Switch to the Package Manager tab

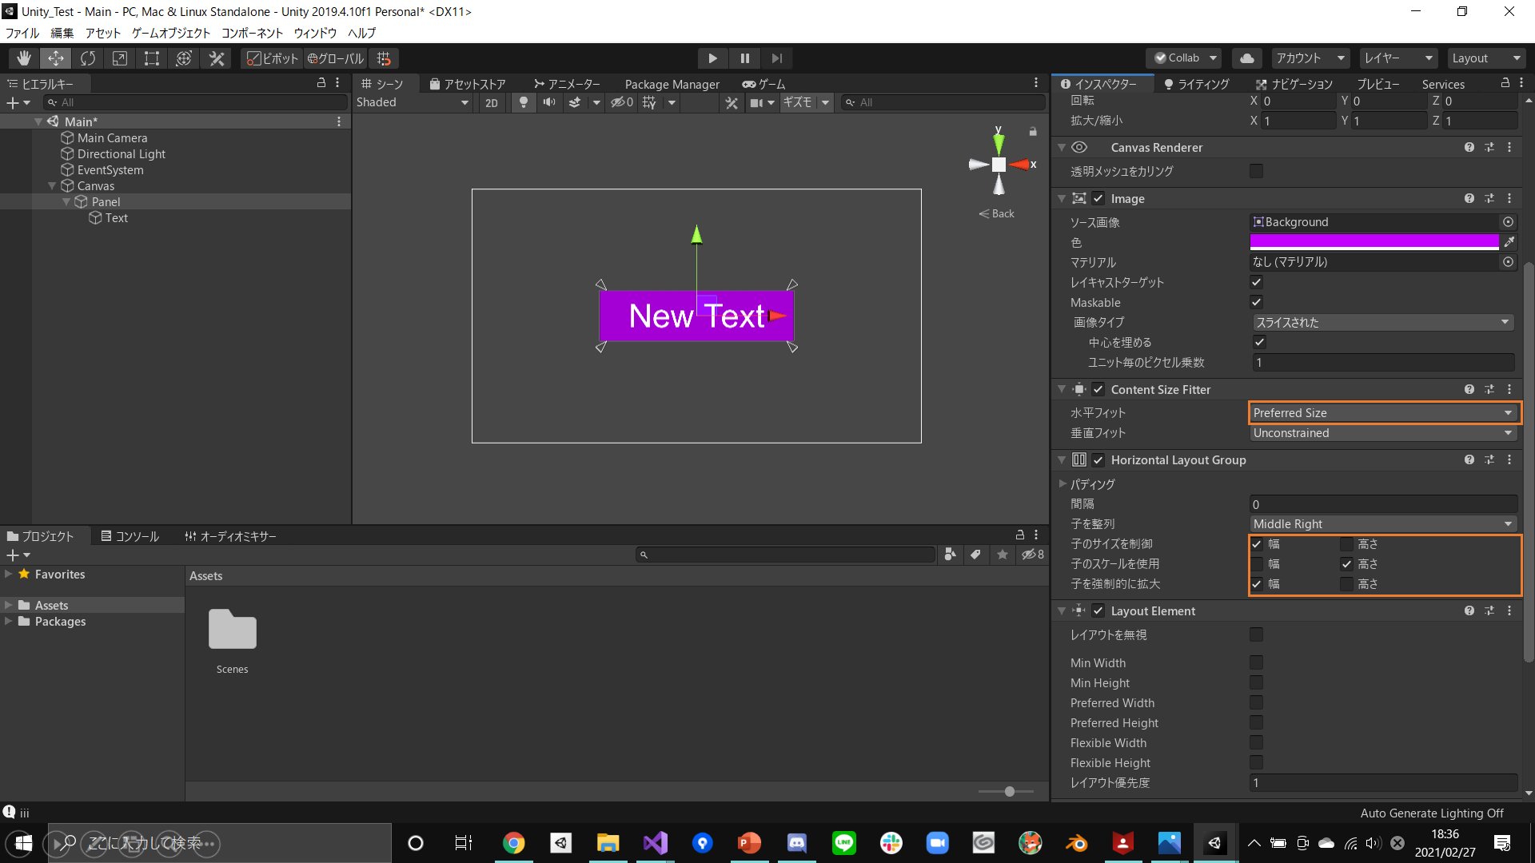(672, 84)
